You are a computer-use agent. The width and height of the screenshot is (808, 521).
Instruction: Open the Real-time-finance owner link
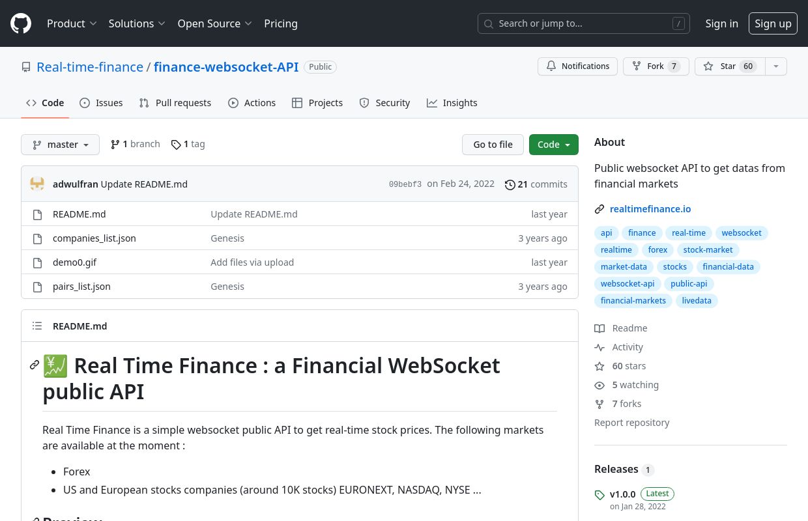pyautogui.click(x=90, y=67)
